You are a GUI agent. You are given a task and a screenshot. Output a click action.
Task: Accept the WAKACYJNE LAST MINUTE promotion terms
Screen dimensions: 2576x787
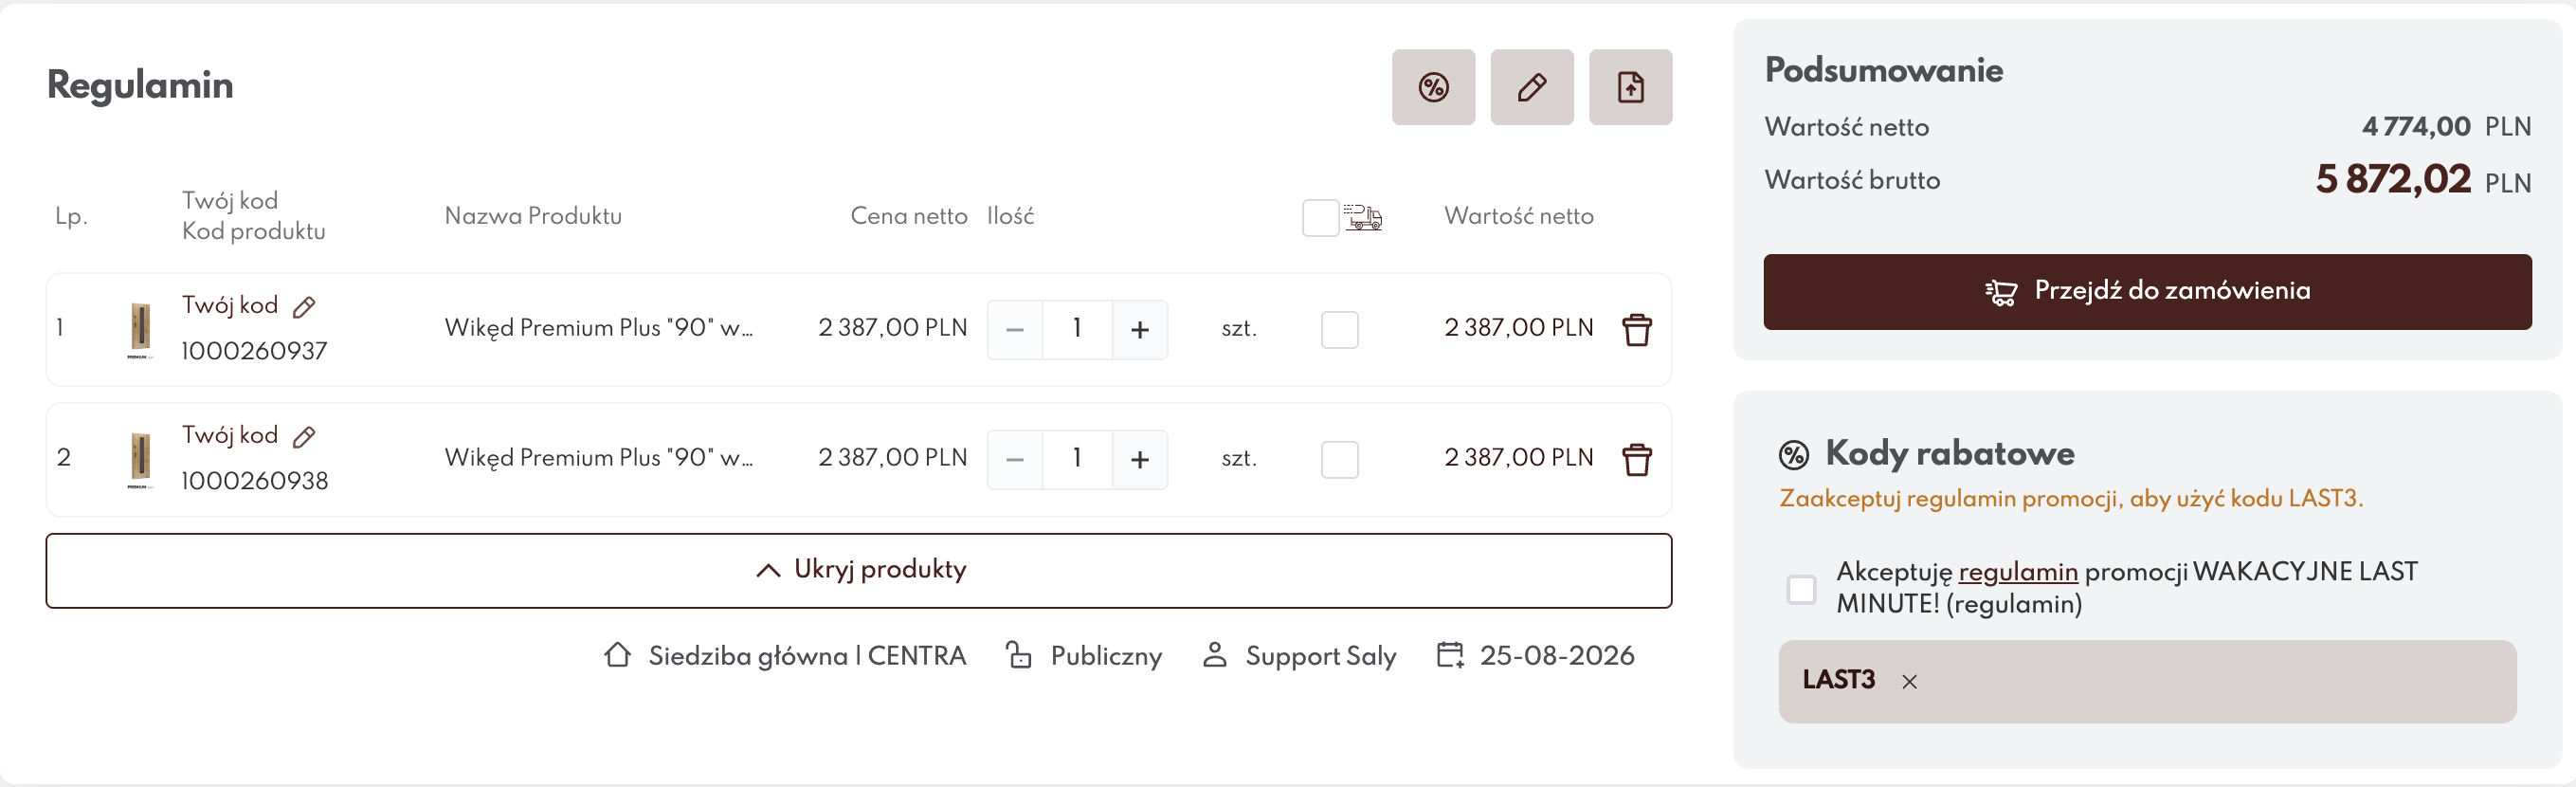1802,589
